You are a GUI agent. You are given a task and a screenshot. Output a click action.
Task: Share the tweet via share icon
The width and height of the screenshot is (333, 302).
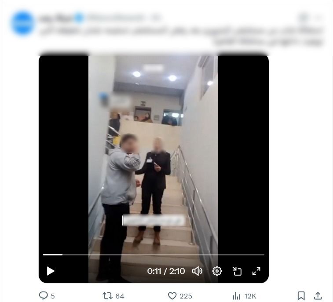click(x=318, y=296)
